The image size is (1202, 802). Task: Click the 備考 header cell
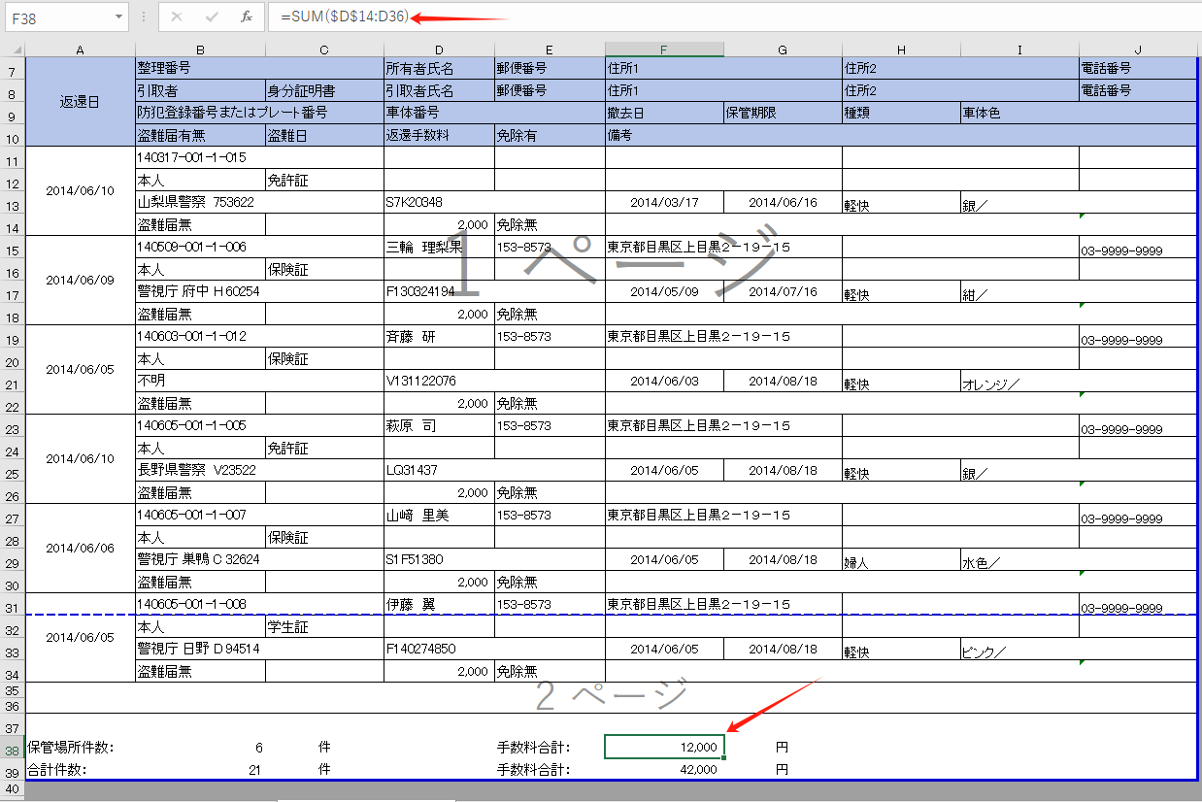(x=901, y=135)
